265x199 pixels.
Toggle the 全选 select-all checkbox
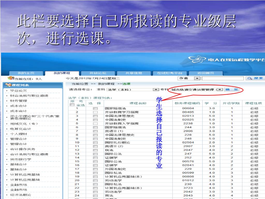coord(72,105)
